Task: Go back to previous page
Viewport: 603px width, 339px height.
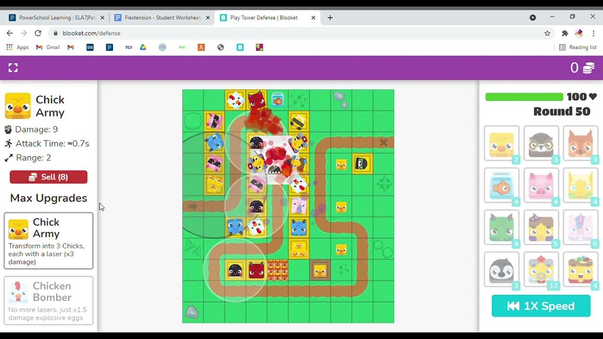Action: pos(9,33)
